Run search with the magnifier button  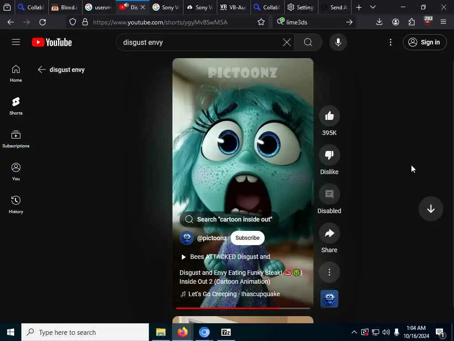308,42
